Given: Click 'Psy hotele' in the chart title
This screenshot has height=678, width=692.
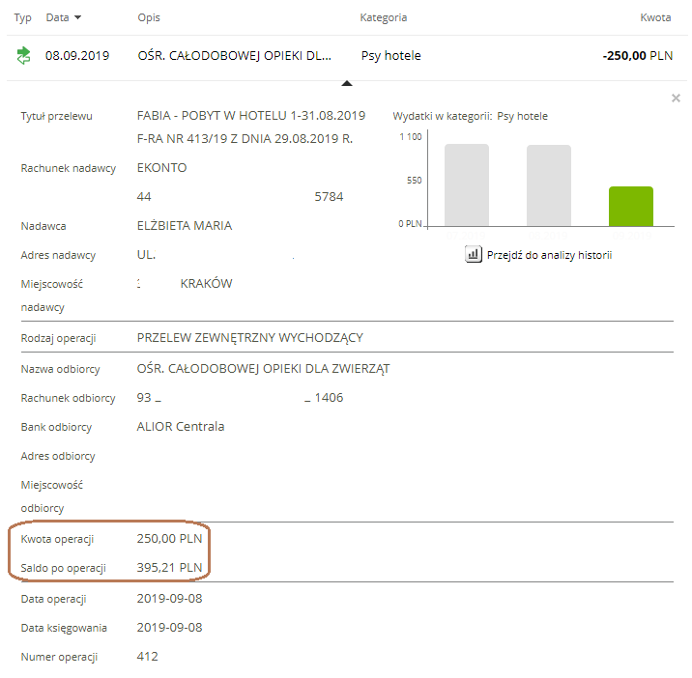Looking at the screenshot, I should pos(522,116).
